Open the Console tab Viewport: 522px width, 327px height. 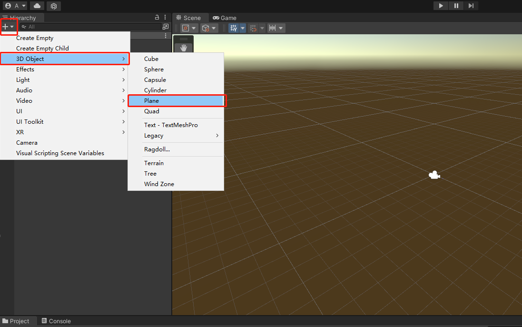(56, 321)
